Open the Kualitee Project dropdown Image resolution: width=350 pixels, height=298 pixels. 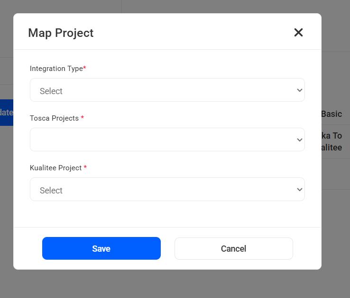click(167, 190)
